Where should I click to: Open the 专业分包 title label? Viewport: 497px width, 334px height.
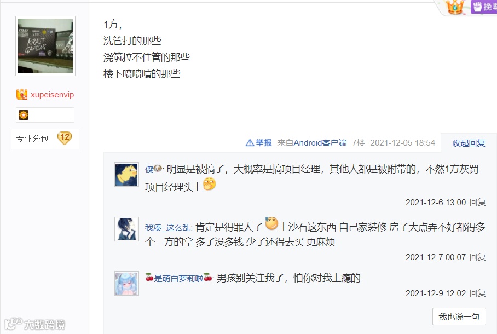32,139
